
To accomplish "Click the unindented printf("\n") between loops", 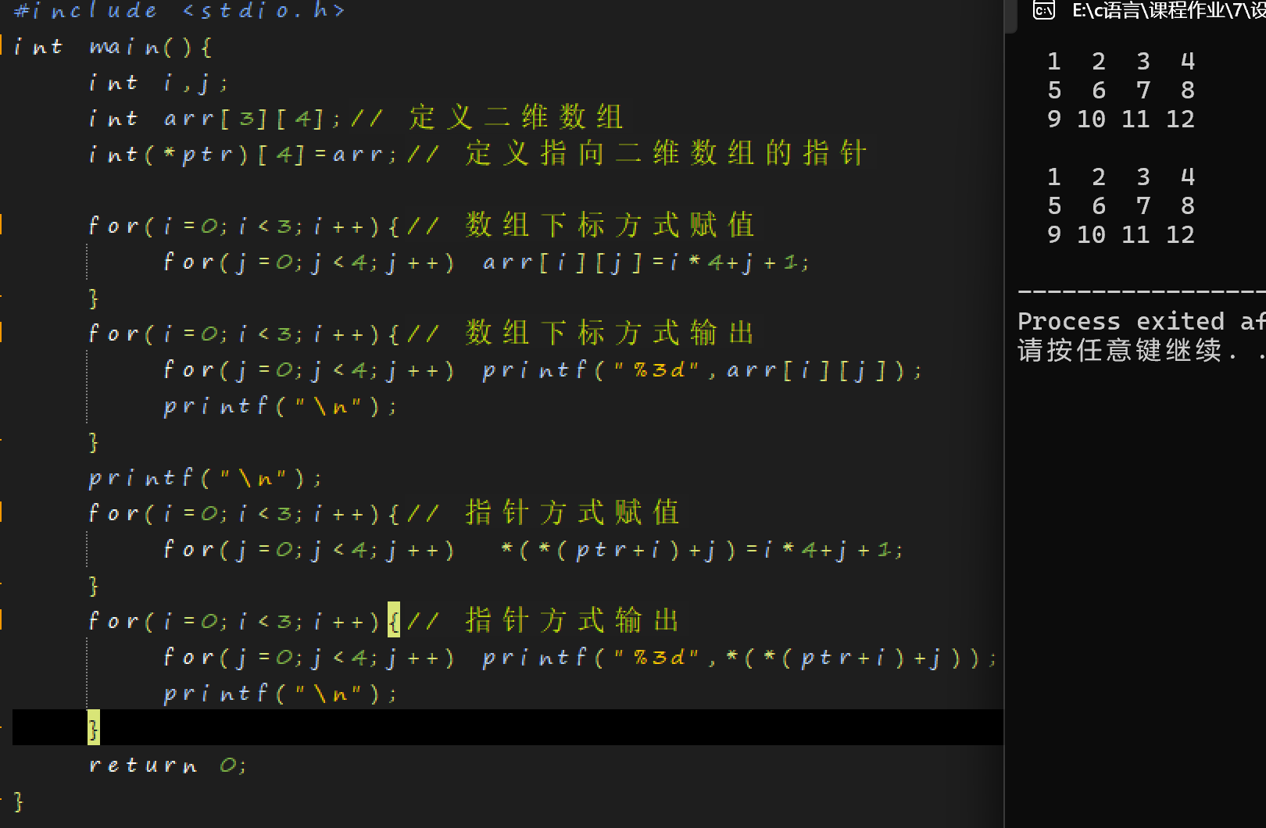I will click(206, 478).
